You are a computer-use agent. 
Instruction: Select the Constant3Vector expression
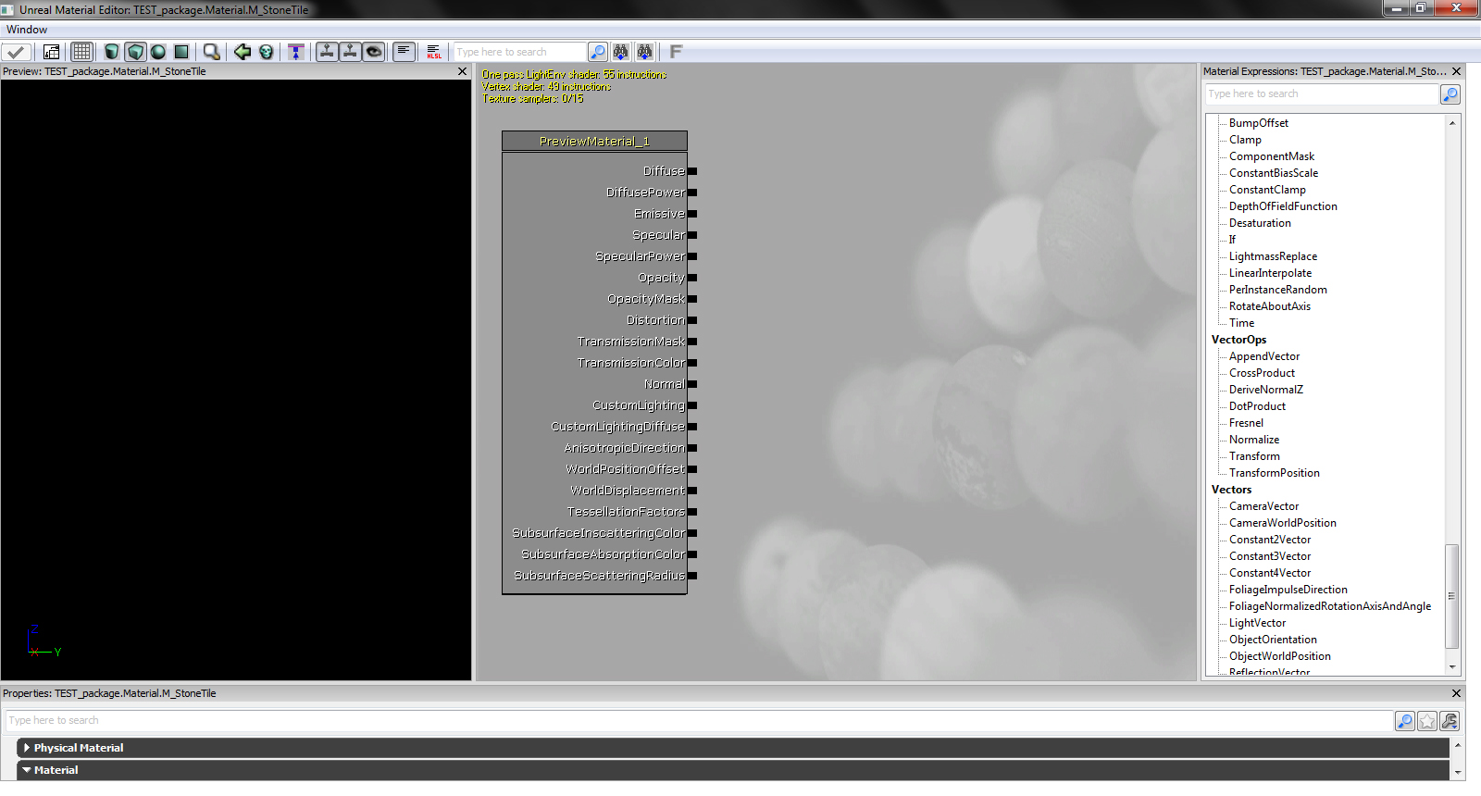1270,556
